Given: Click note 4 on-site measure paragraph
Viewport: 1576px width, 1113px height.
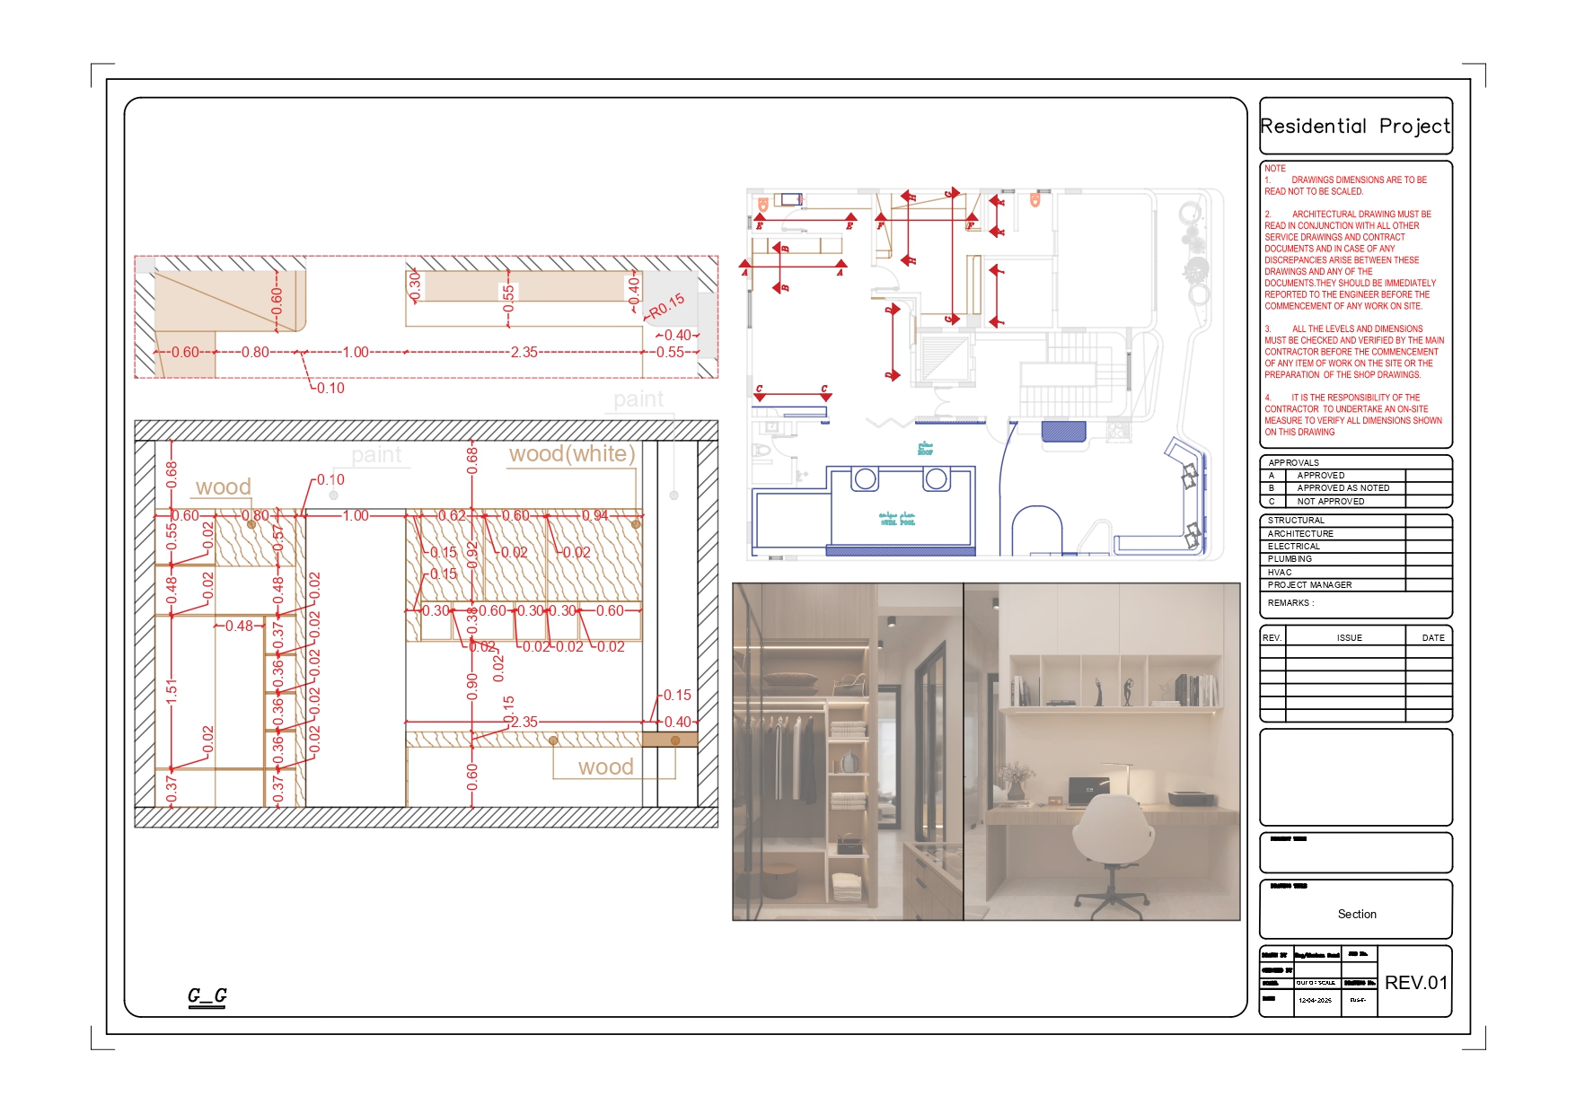Looking at the screenshot, I should pos(1353,415).
